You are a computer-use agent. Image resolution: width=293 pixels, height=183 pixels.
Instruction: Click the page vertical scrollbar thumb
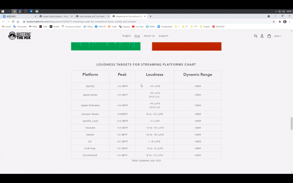pos(292,123)
